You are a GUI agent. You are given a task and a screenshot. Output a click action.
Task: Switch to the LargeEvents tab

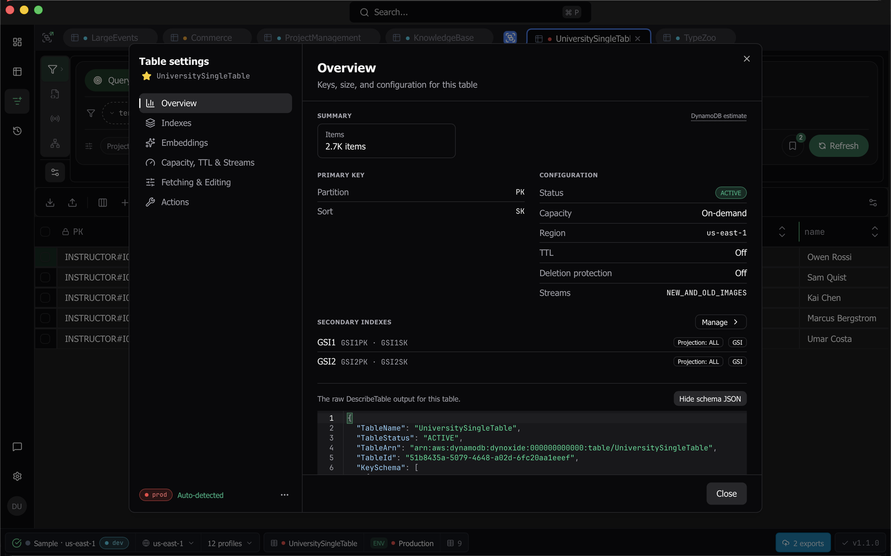tap(110, 38)
